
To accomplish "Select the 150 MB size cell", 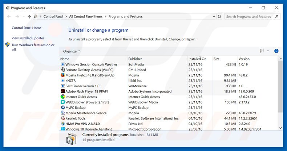I will (x=230, y=102).
